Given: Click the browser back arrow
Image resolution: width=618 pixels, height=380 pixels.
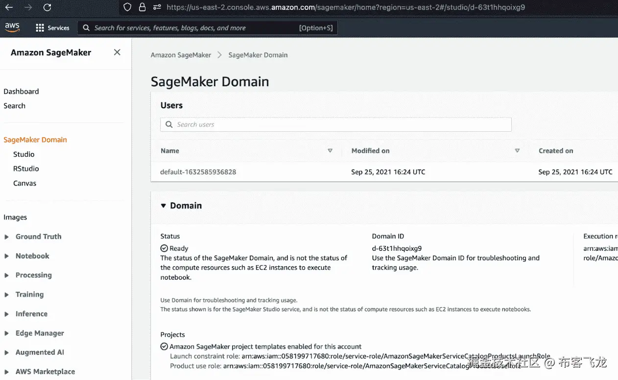Looking at the screenshot, I should [9, 7].
